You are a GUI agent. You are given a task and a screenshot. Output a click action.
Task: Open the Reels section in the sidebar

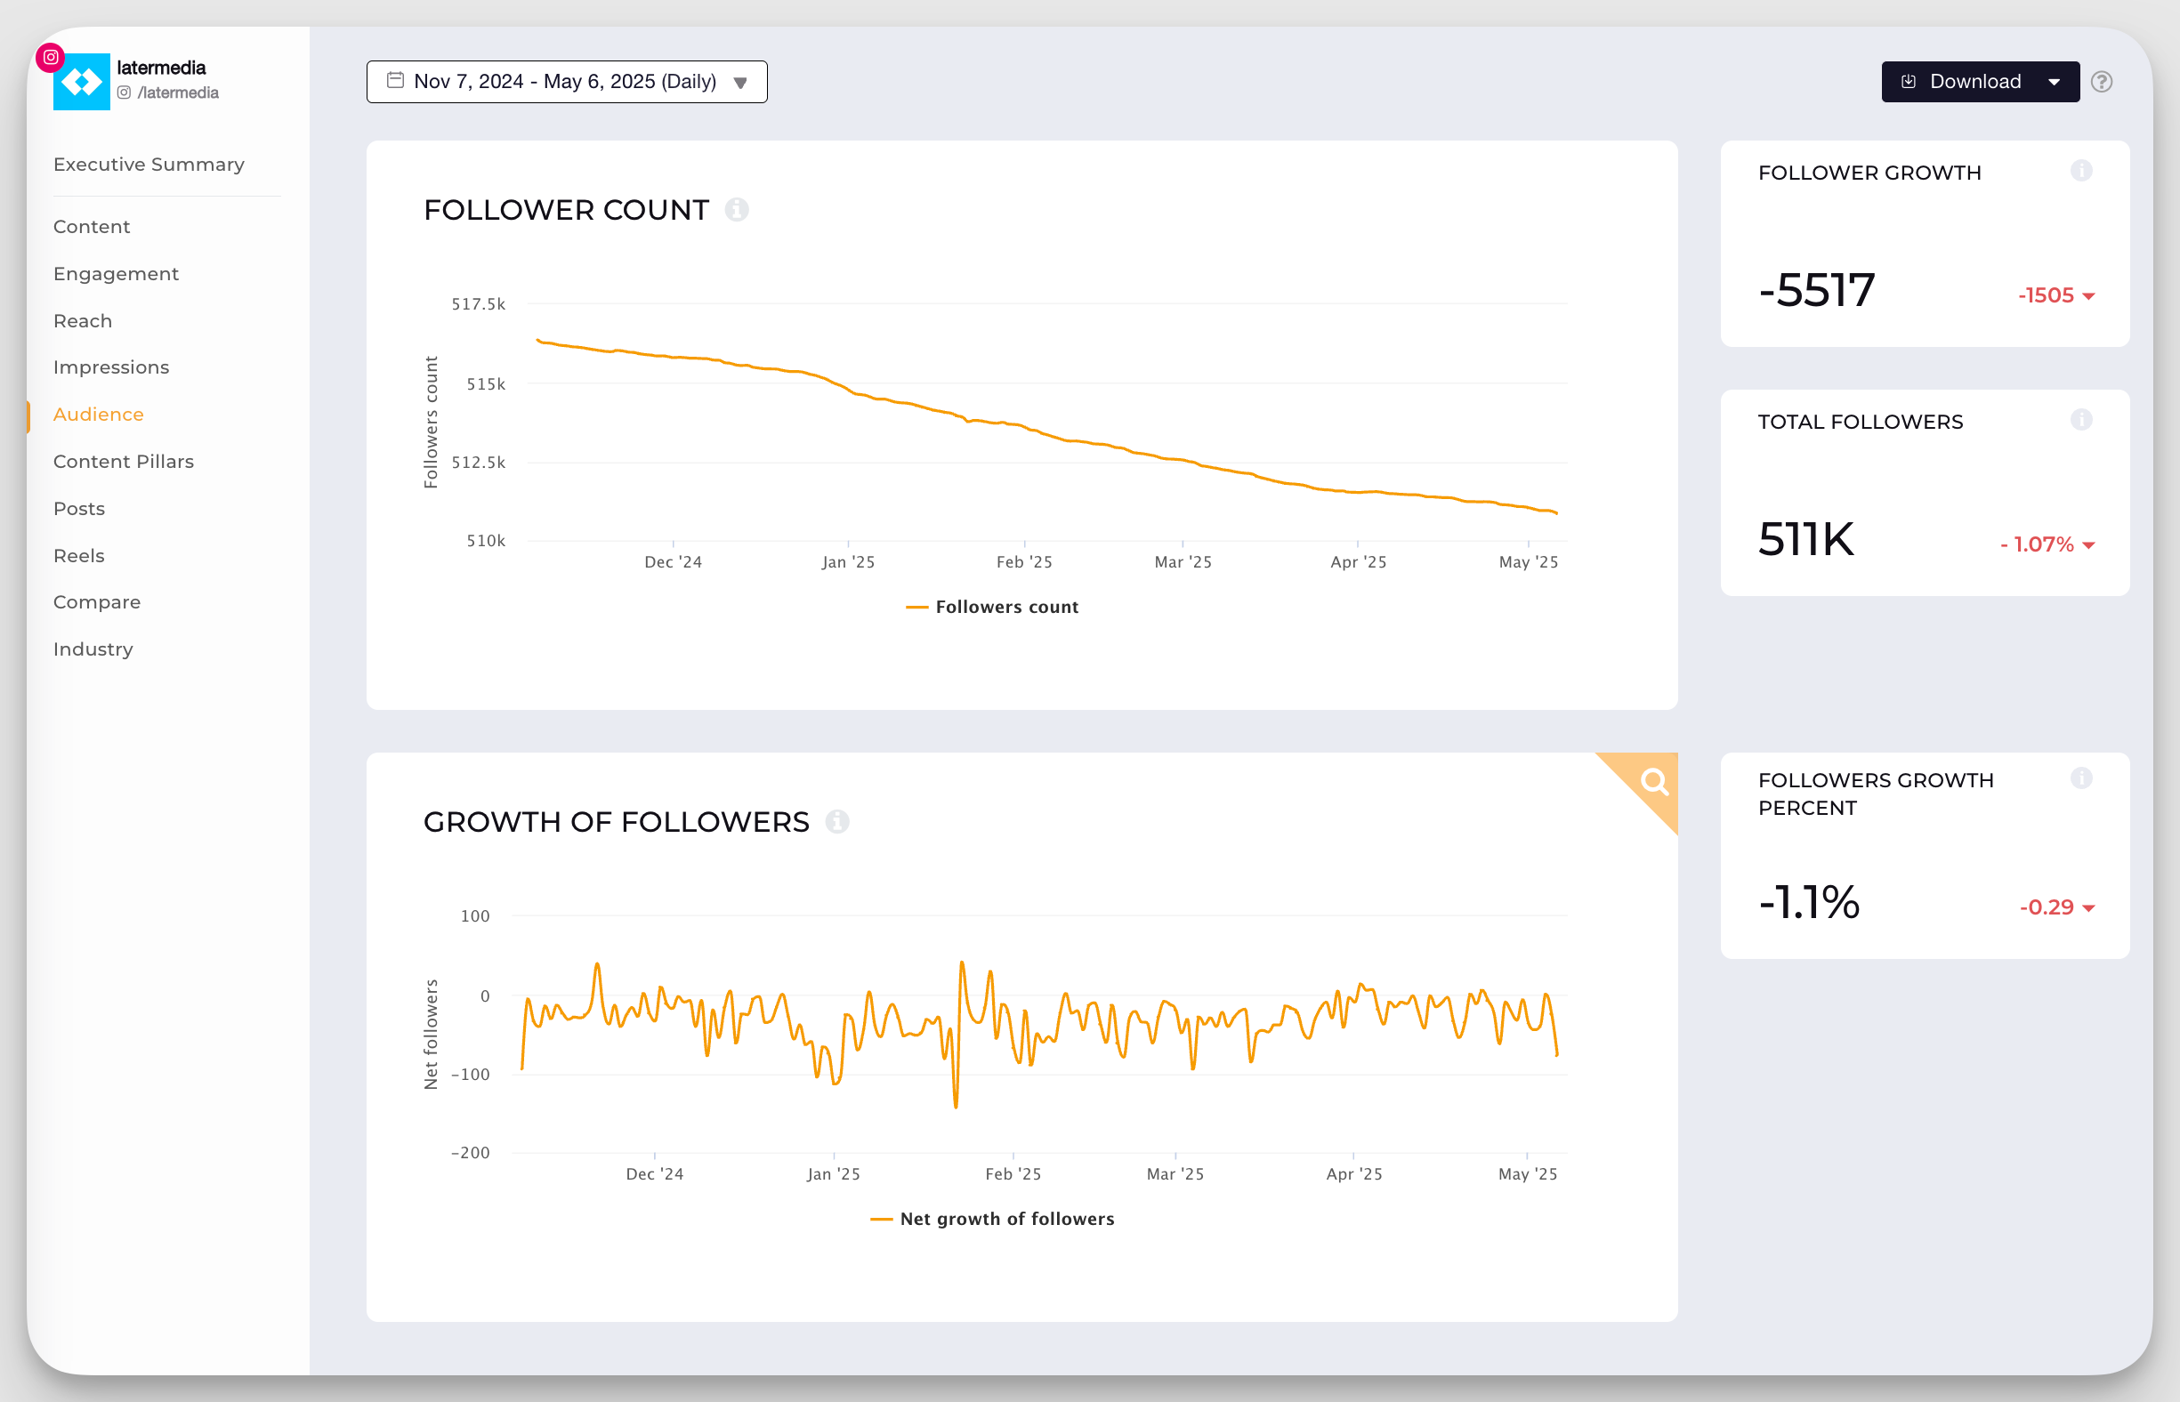click(78, 555)
